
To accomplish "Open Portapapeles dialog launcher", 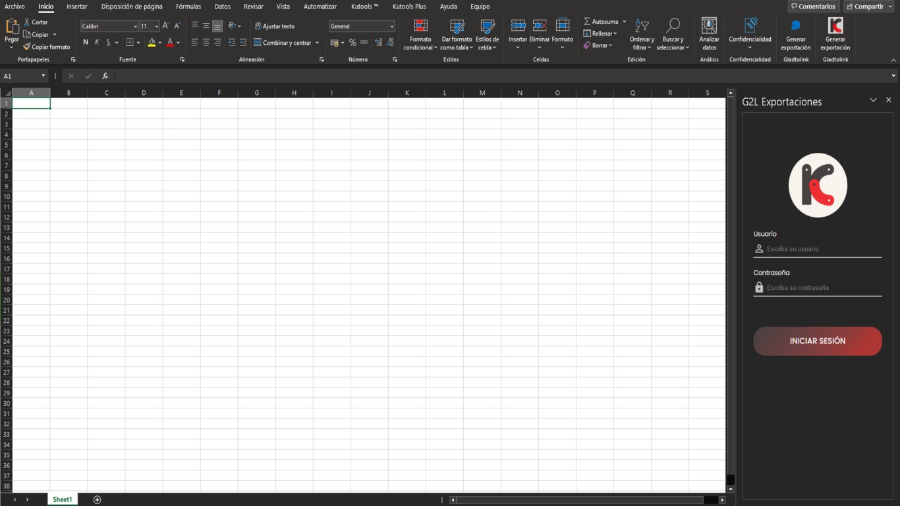I will click(x=73, y=59).
